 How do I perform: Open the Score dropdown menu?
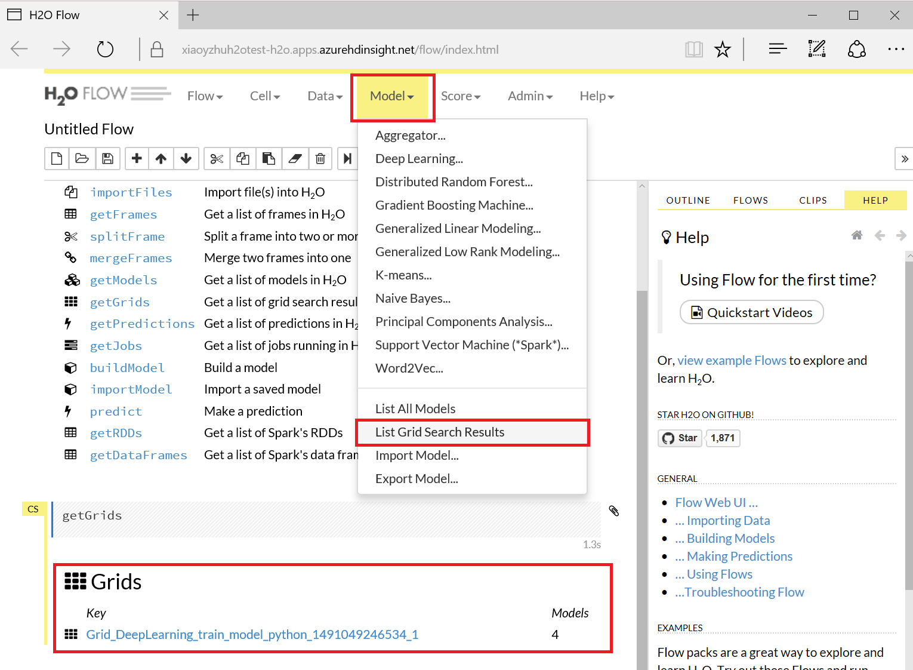point(461,96)
